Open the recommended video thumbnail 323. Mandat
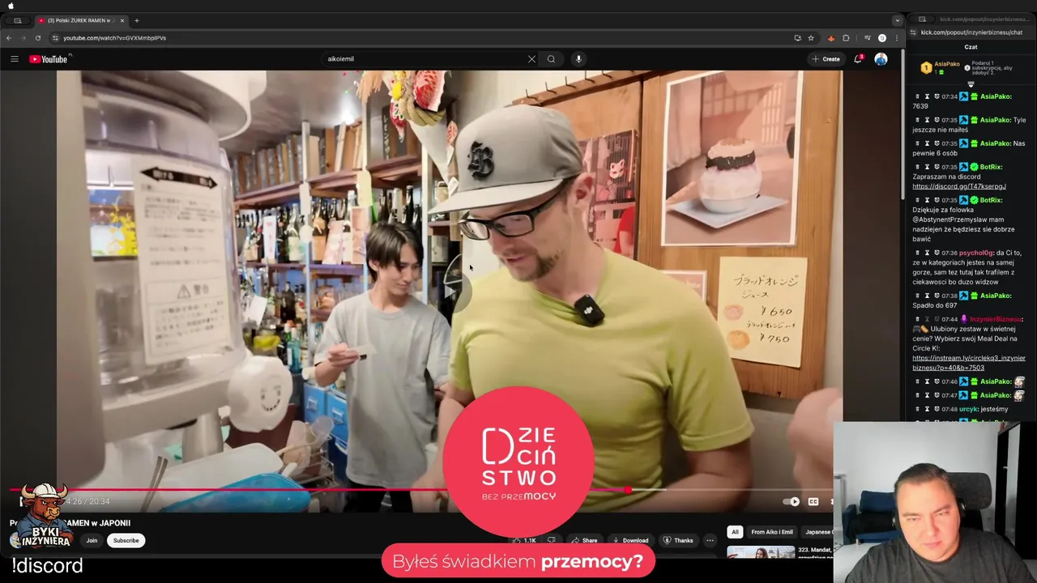Screen dimensions: 1037x583 click(x=761, y=553)
